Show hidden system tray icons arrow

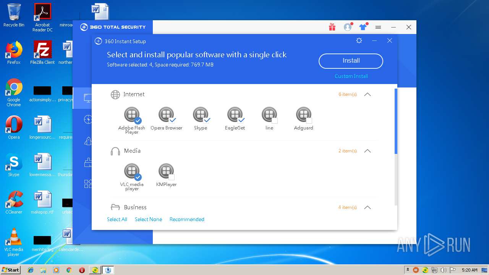click(x=408, y=270)
